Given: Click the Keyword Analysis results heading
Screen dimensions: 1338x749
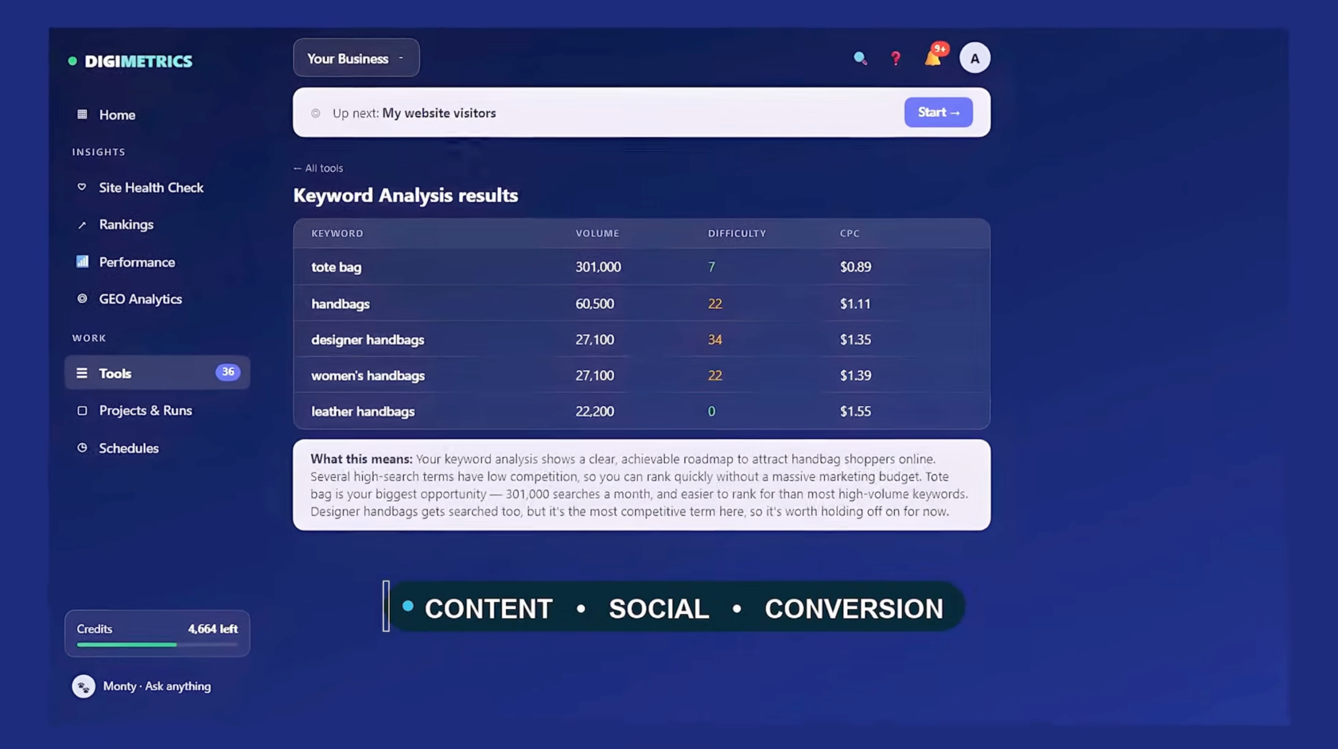Looking at the screenshot, I should click(406, 195).
